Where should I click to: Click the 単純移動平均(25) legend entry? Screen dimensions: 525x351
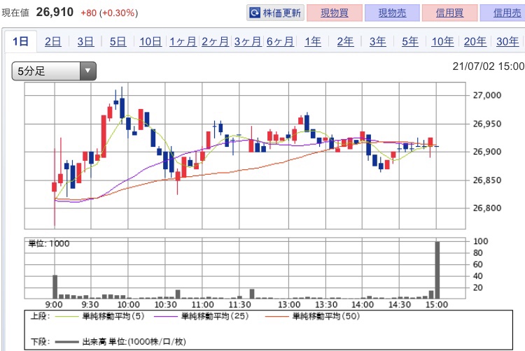point(201,316)
